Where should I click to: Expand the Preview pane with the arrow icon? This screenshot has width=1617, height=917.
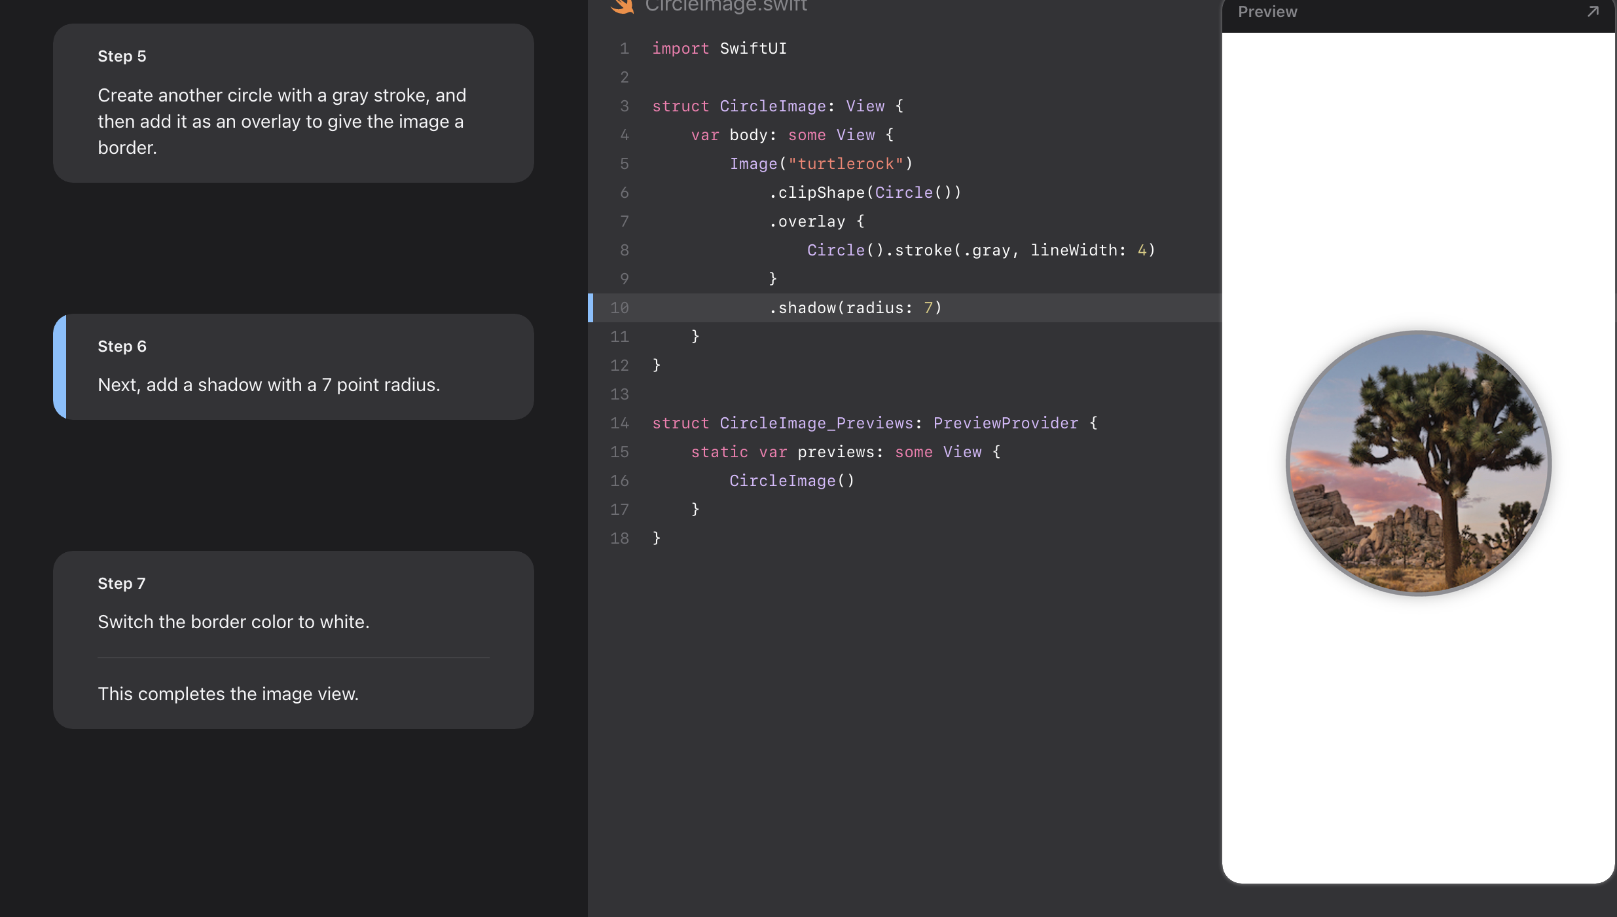click(x=1593, y=12)
